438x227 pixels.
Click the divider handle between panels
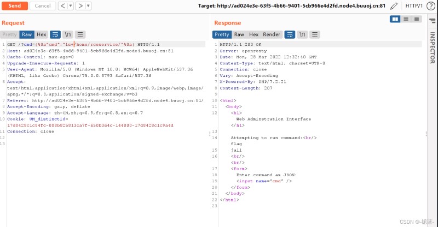(210, 133)
